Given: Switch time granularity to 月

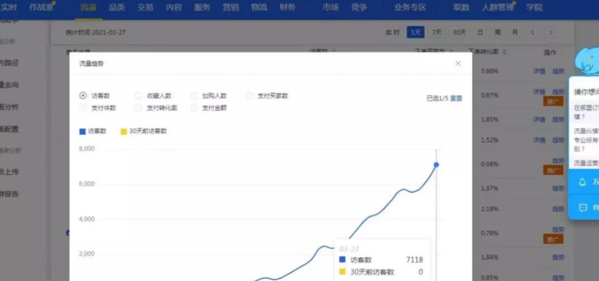Looking at the screenshot, I should (515, 32).
